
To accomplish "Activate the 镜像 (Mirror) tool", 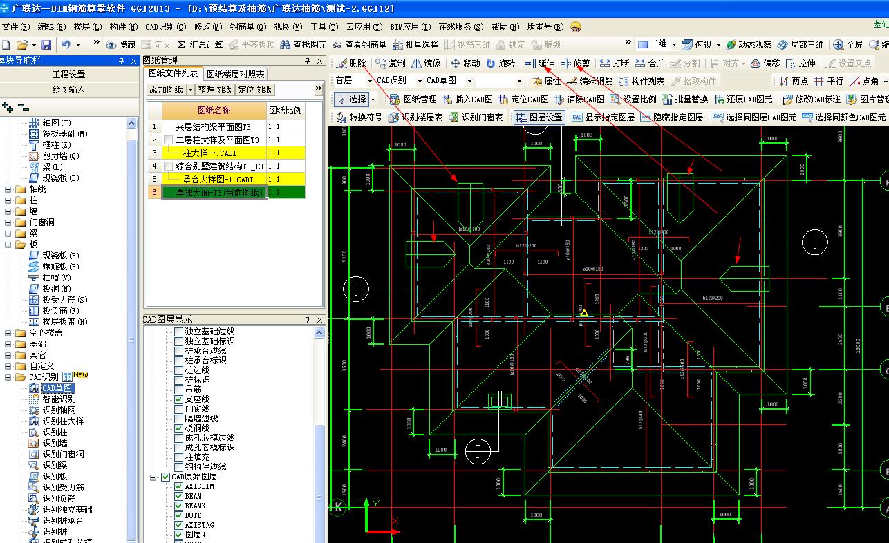I will pos(426,63).
